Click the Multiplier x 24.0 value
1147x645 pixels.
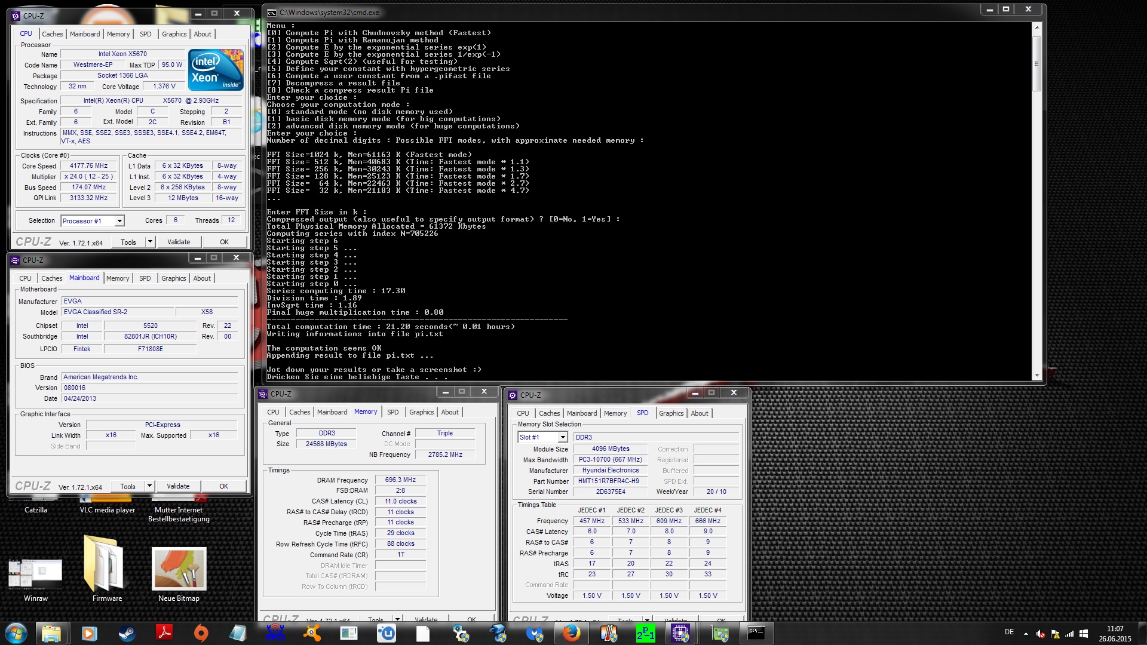coord(88,177)
